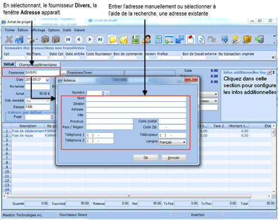This screenshot has width=278, height=220.
Task: Click the Code postal input field
Action: [x=172, y=122]
